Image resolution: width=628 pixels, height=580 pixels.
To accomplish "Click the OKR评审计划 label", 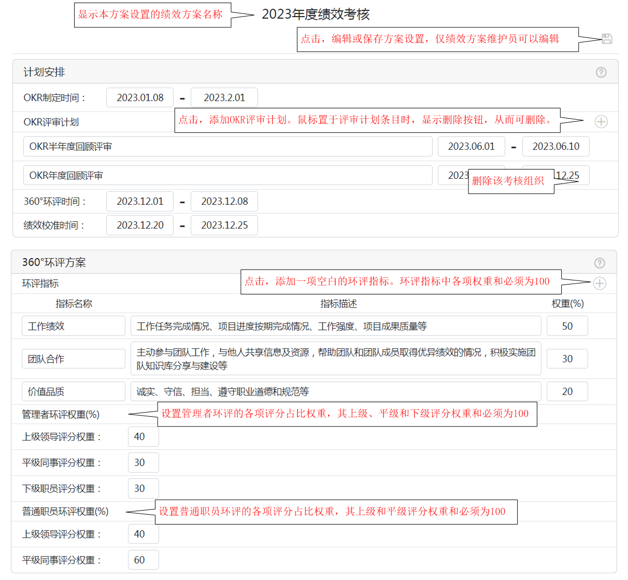I will pyautogui.click(x=51, y=122).
